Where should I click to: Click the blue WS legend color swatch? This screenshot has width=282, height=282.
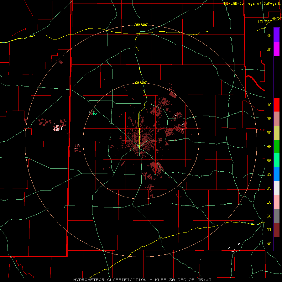tap(277, 174)
